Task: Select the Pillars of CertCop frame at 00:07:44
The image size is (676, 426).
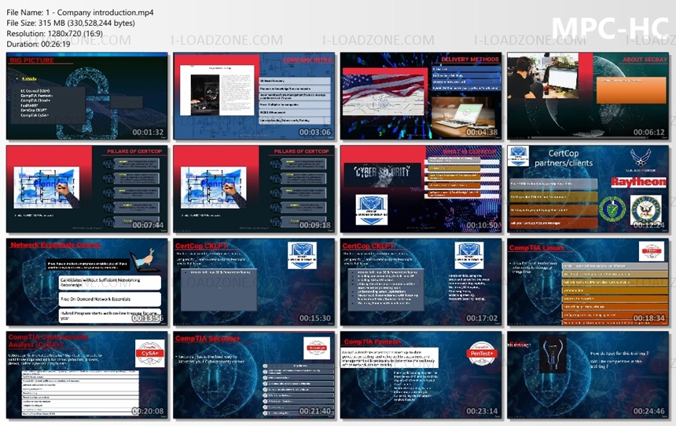Action: pos(87,189)
